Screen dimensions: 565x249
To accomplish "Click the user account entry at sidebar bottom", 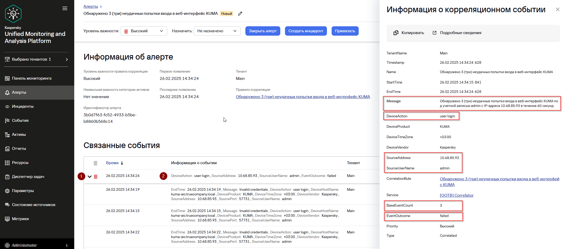I will click(x=36, y=245).
